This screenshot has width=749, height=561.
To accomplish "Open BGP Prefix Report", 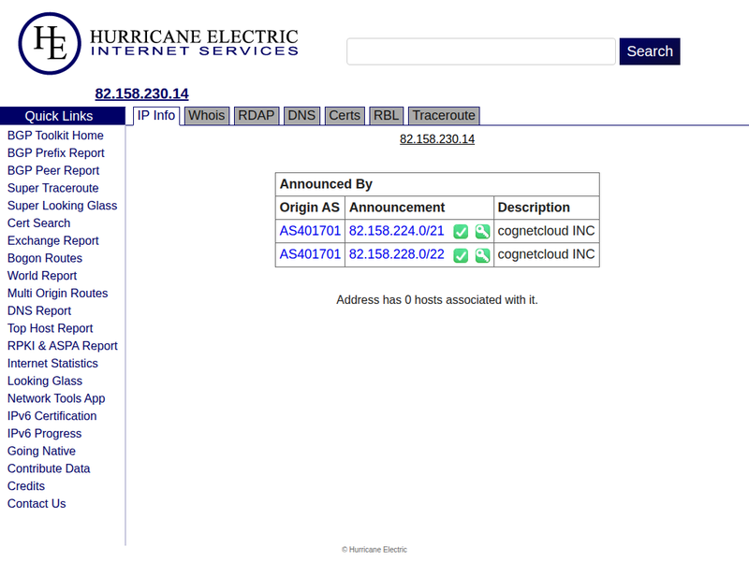I will click(56, 153).
